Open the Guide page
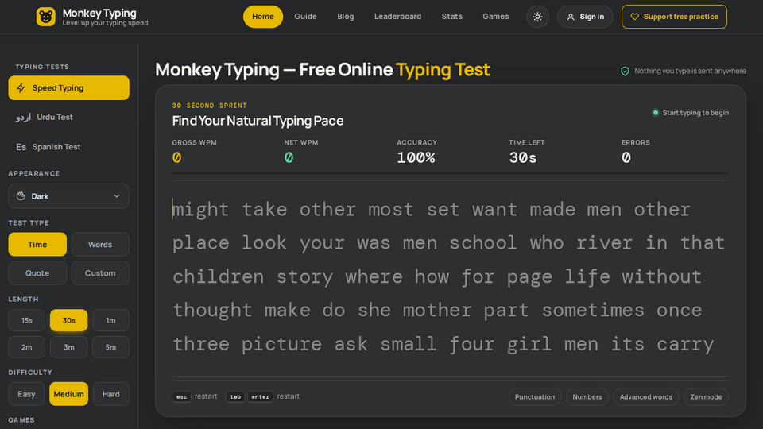Screen dimensions: 763x429 click(x=305, y=17)
